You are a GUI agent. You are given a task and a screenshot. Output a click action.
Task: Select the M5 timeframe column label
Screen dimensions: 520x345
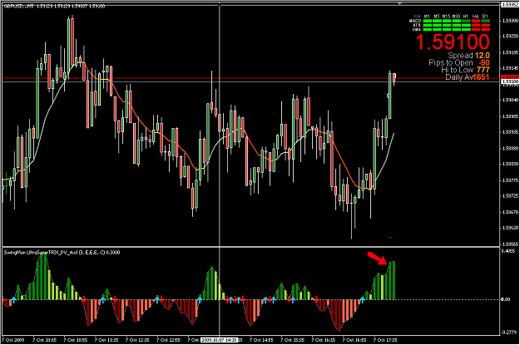(437, 17)
